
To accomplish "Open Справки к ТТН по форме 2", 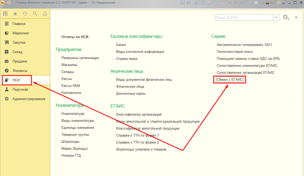I will [137, 142].
